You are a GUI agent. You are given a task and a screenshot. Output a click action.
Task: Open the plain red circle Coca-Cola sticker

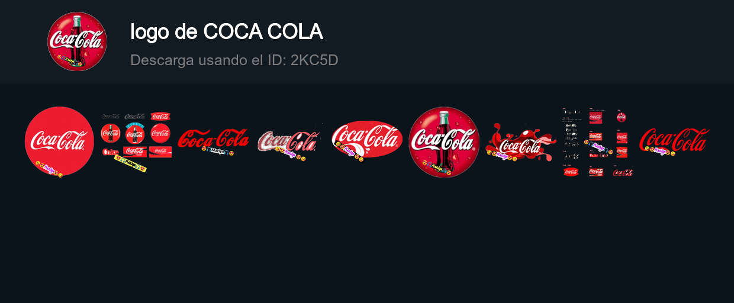point(59,142)
